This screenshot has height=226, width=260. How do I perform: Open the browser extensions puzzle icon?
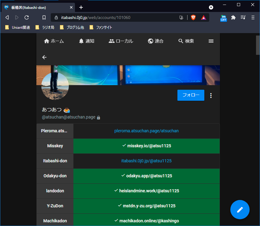tap(233, 17)
